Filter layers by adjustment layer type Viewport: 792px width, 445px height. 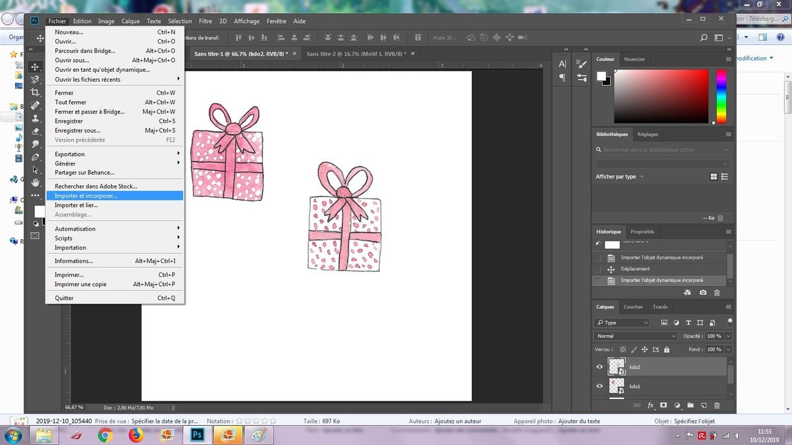pos(676,322)
